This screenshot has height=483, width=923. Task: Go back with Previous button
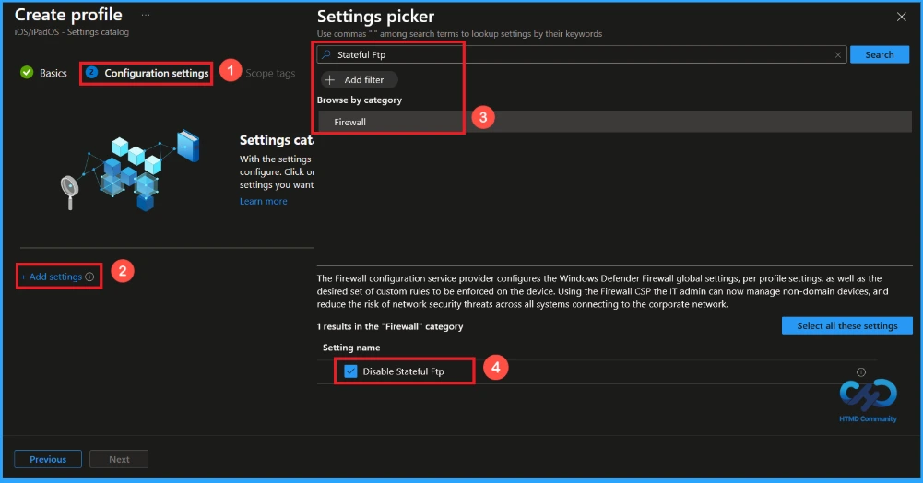[48, 459]
